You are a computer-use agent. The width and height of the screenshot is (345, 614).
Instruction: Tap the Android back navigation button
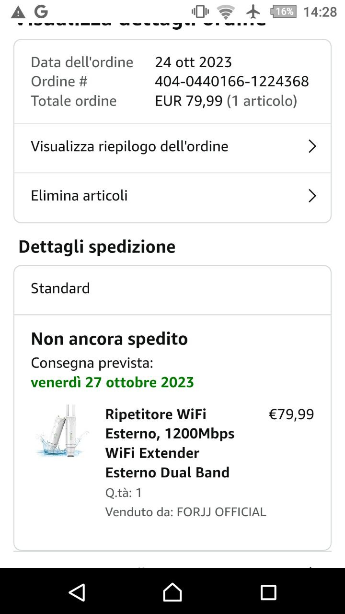click(77, 592)
